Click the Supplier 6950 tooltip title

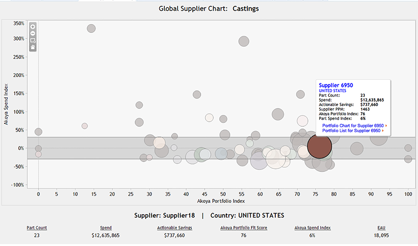pos(335,85)
